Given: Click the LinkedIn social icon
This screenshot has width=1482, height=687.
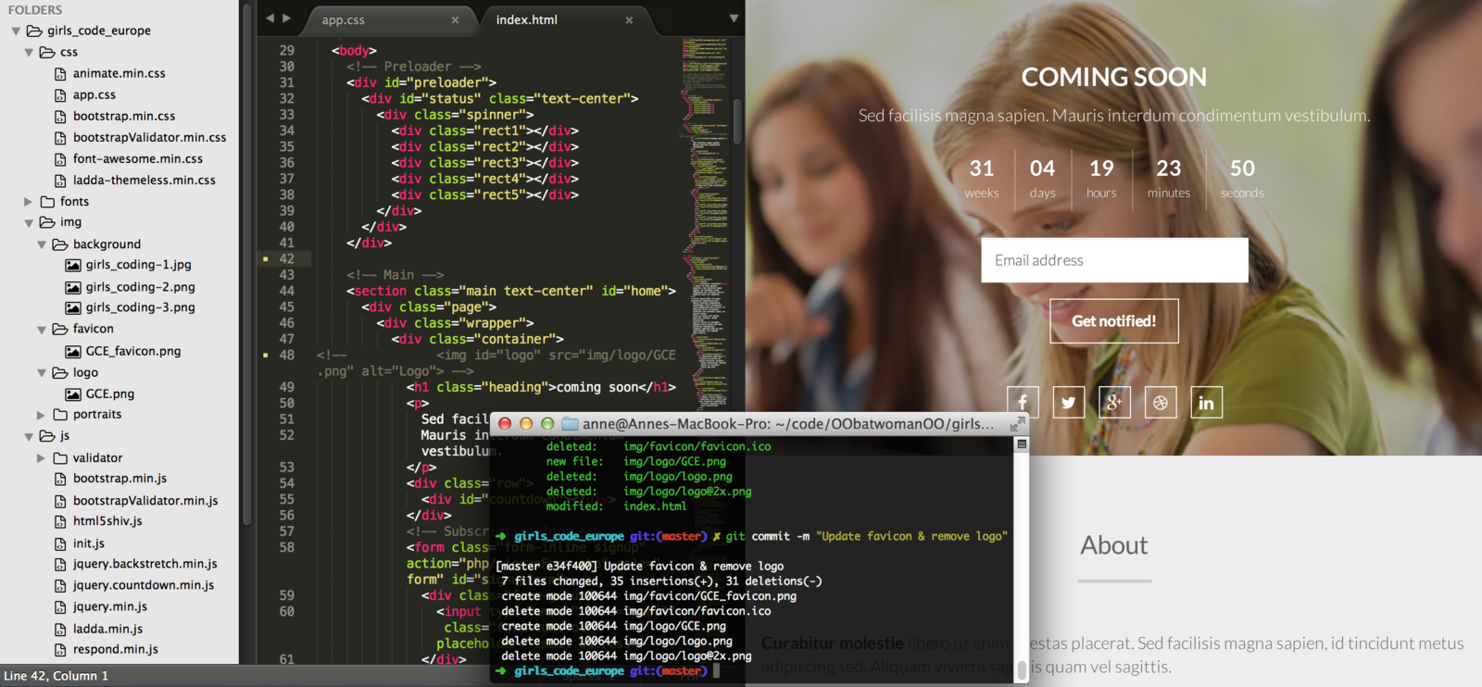Looking at the screenshot, I should [1206, 403].
